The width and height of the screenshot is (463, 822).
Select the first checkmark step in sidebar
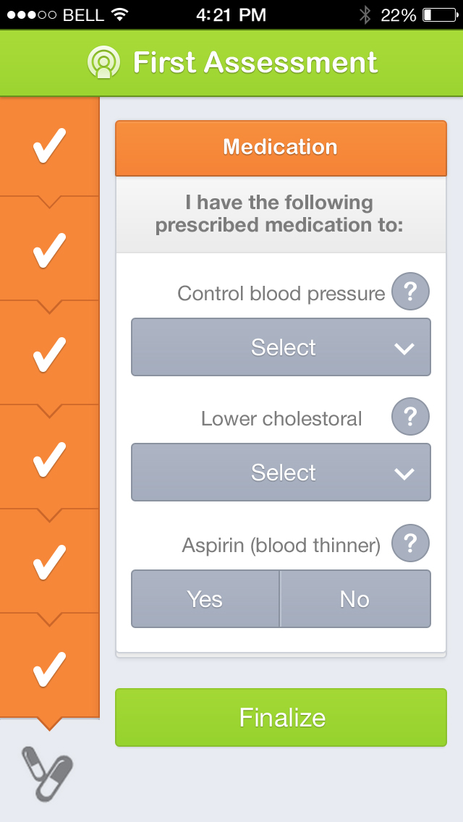[49, 146]
